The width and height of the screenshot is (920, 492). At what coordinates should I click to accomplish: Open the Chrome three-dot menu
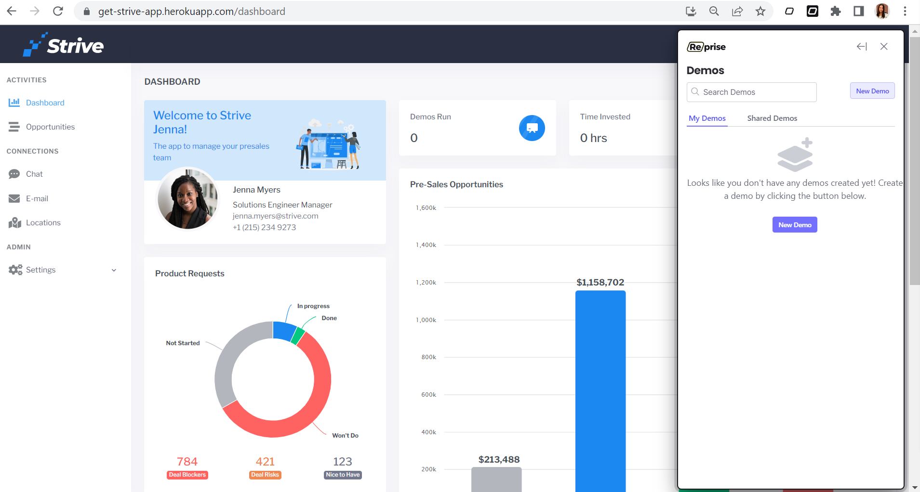[905, 11]
